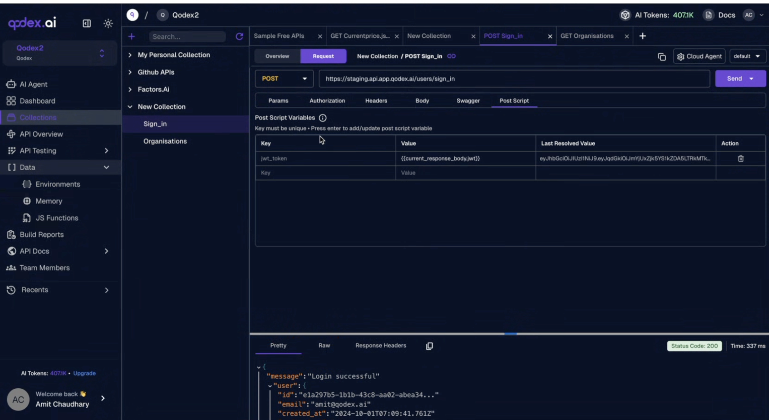The width and height of the screenshot is (769, 420).
Task: View the Response Headers tab
Action: click(381, 346)
